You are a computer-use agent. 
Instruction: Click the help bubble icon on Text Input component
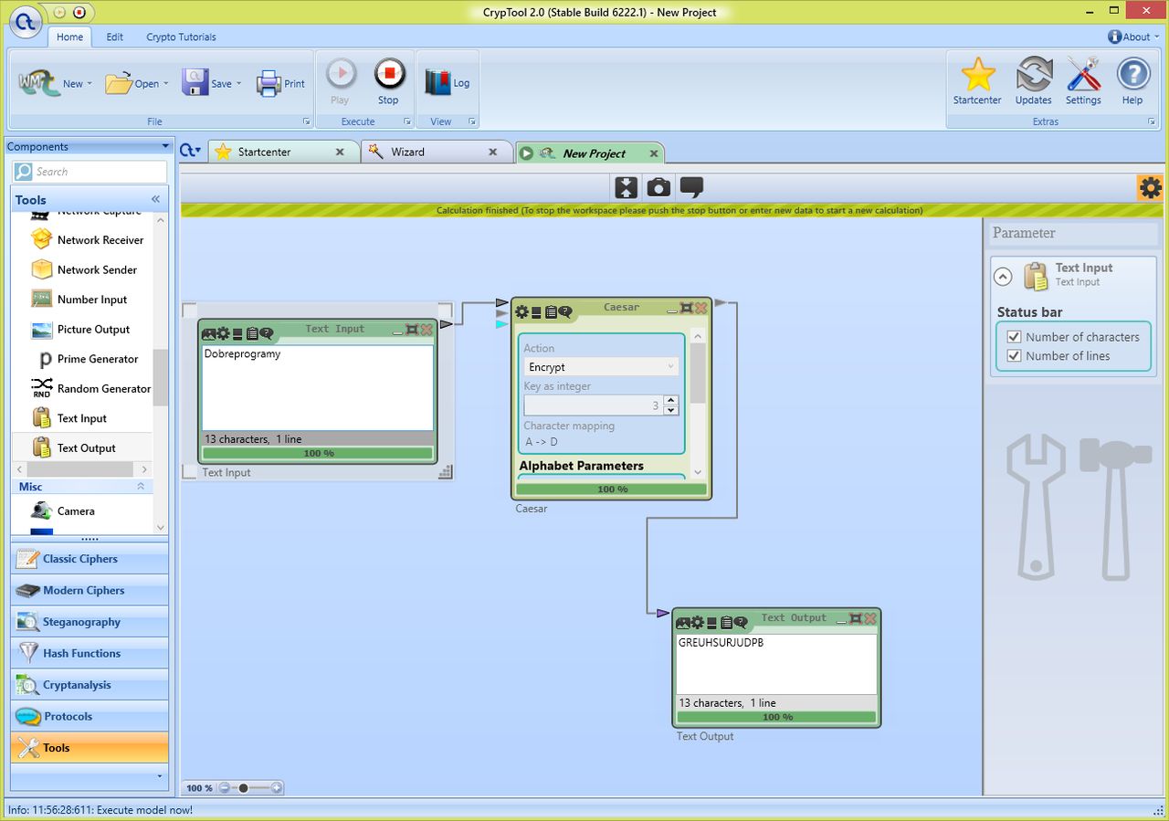[x=267, y=333]
